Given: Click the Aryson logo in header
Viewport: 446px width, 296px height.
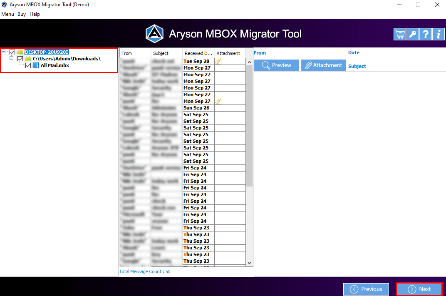Looking at the screenshot, I should pos(154,34).
